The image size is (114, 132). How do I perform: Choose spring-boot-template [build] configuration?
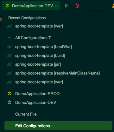pyautogui.click(x=58, y=56)
